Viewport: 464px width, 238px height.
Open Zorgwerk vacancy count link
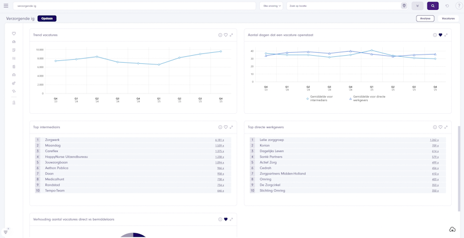tap(219, 140)
